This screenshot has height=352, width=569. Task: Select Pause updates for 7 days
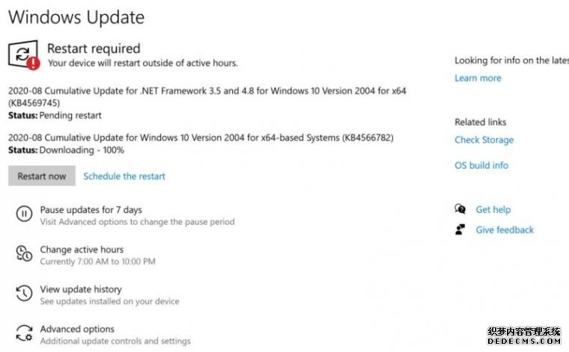pos(91,210)
